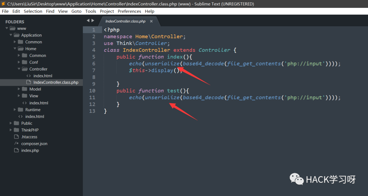Click 'IndexController' class name on line 4
This screenshot has height=196, width=368.
[x=147, y=50]
